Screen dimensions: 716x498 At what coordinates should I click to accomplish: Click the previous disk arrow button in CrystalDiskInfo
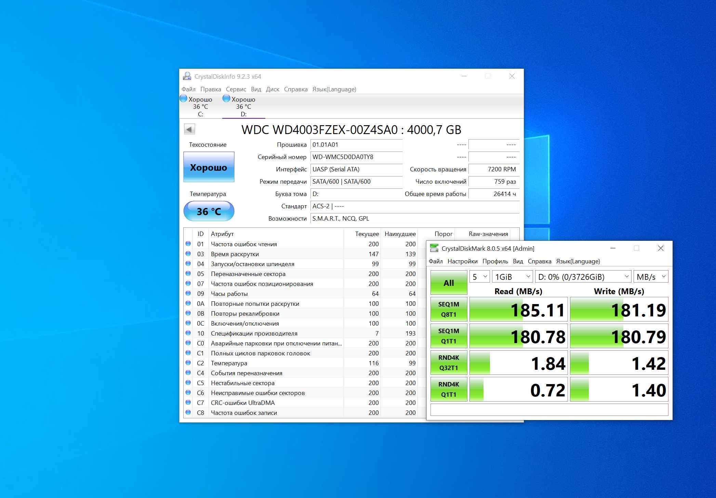(189, 129)
